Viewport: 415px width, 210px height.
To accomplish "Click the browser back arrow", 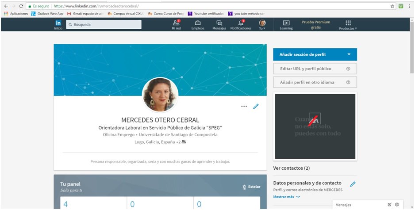I will coord(6,6).
